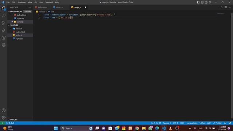Open WhatsApp from taskbar
This screenshot has height=131, width=233.
coord(150,128)
